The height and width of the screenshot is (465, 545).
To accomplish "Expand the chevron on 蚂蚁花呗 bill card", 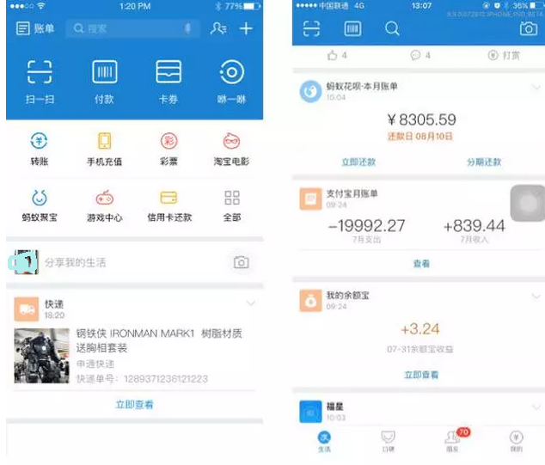I will tap(536, 87).
